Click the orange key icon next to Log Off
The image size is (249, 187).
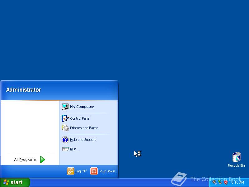tap(70, 171)
